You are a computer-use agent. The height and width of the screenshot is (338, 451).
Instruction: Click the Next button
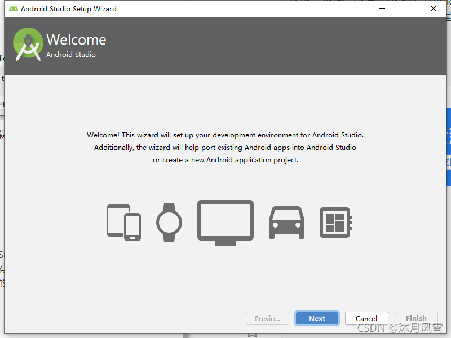pyautogui.click(x=317, y=318)
